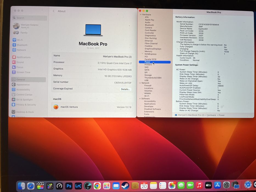Select Wi-Fi under Network in System Information
The width and height of the screenshot is (256, 192).
147,96
